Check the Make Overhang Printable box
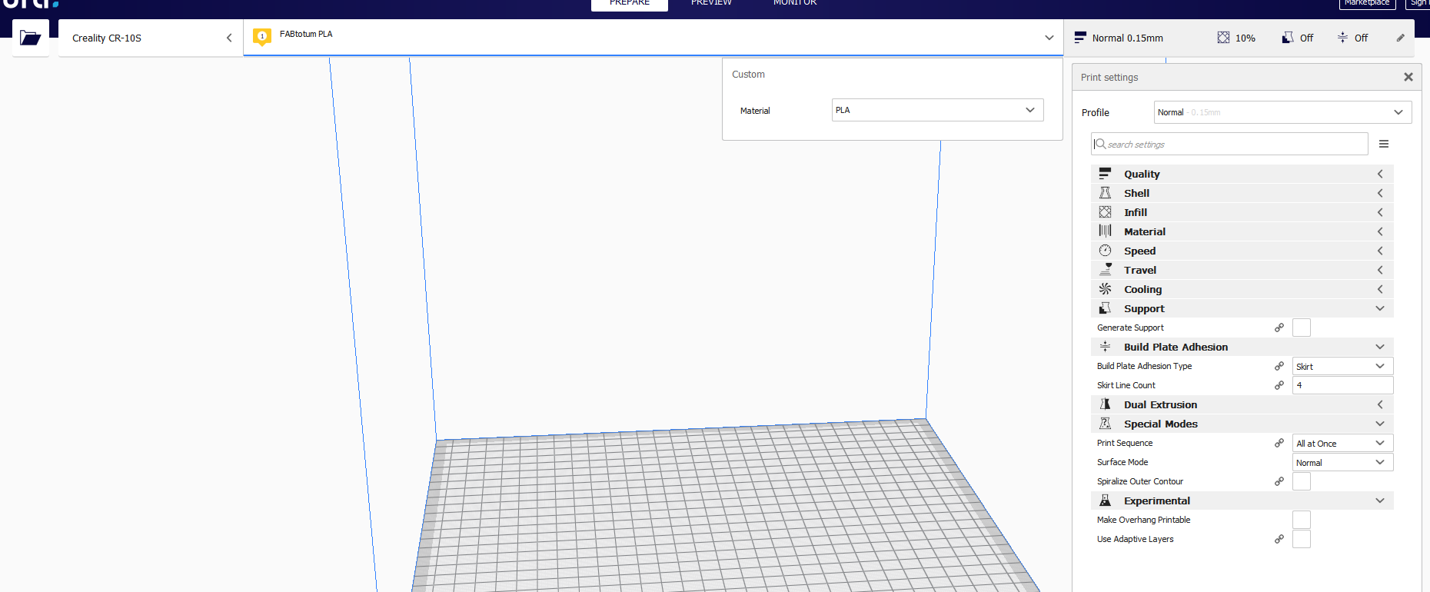This screenshot has height=592, width=1430. pos(1302,520)
